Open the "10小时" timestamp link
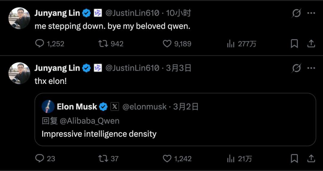 (x=179, y=13)
